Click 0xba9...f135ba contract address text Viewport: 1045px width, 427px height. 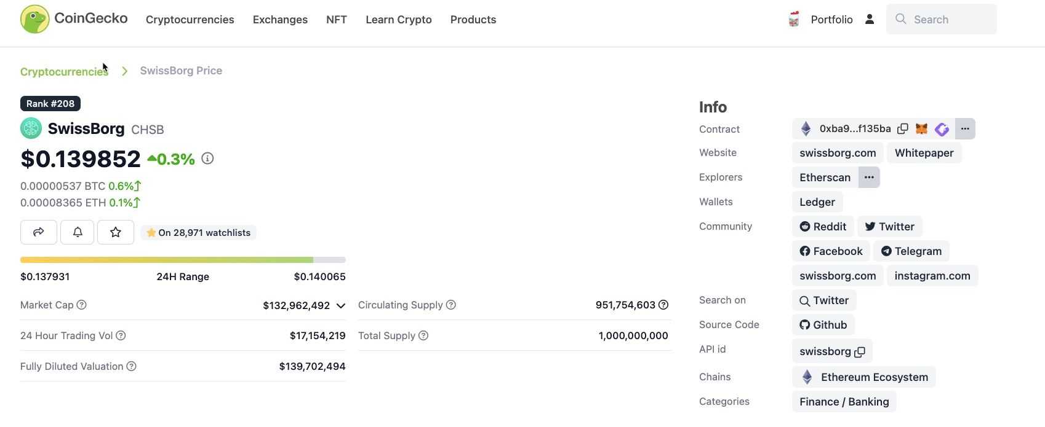[855, 128]
